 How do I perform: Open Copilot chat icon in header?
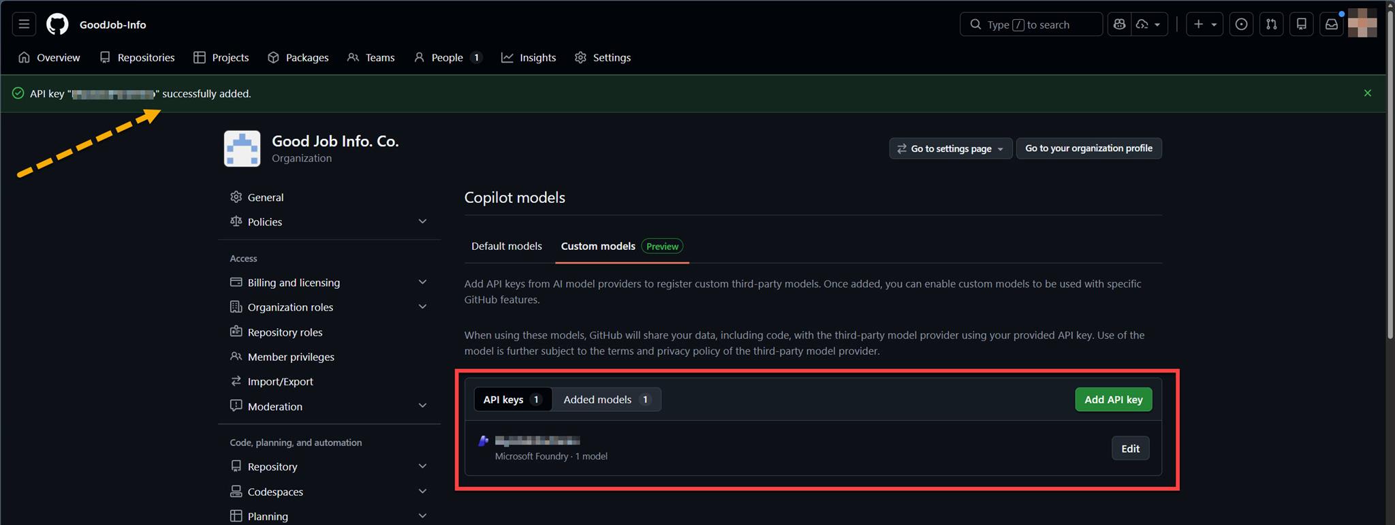click(x=1119, y=25)
